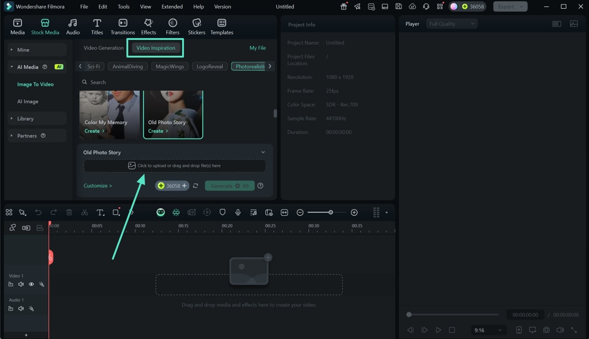Click the upload or drop files area
Viewport: 589px width, 339px height.
point(174,166)
